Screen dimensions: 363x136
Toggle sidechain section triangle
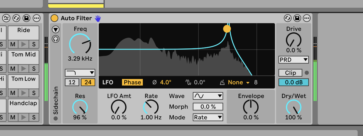click(56, 29)
